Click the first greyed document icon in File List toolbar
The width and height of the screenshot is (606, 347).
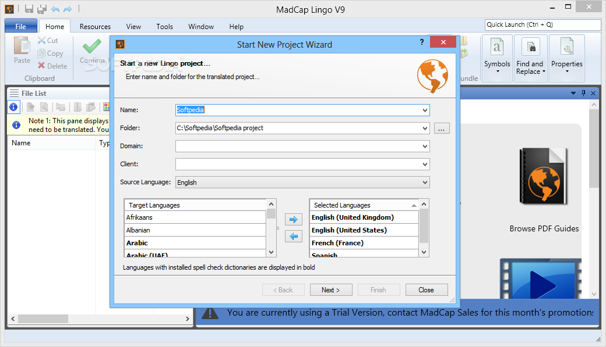(x=30, y=107)
